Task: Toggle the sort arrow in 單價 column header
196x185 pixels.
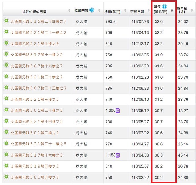Action: (x=172, y=11)
